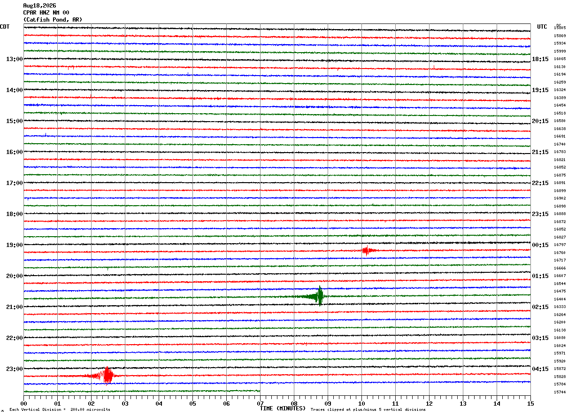The image size is (568, 416).
Task: Click the Aug18,2026 date label
Action: [39, 6]
